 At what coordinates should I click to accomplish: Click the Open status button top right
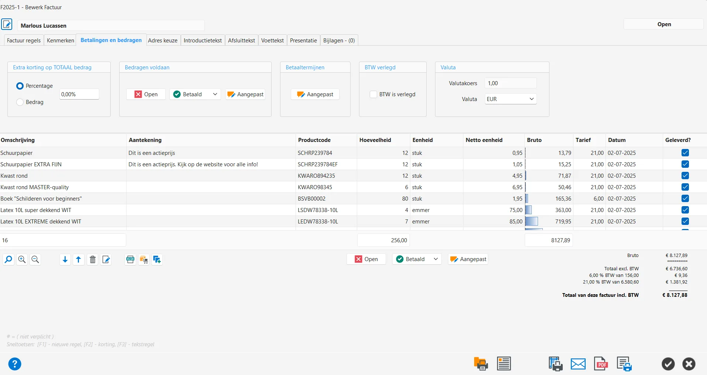point(664,24)
